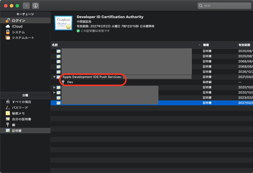Viewport: 253px width, 173px height.
Task: Click the システムルート folder icon
Action: [8, 38]
